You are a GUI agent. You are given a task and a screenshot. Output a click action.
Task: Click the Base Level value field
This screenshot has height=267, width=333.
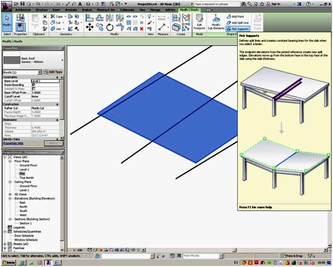(45, 81)
